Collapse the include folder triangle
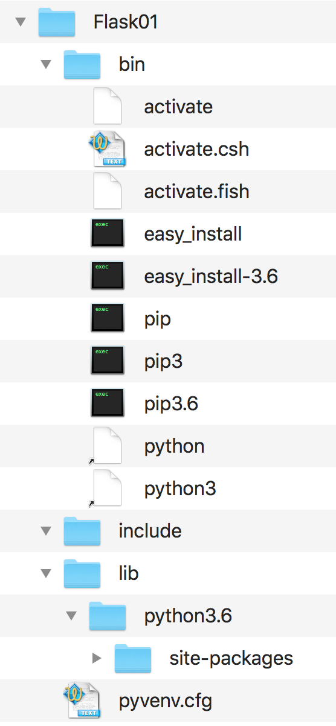336x726 pixels. point(46,531)
